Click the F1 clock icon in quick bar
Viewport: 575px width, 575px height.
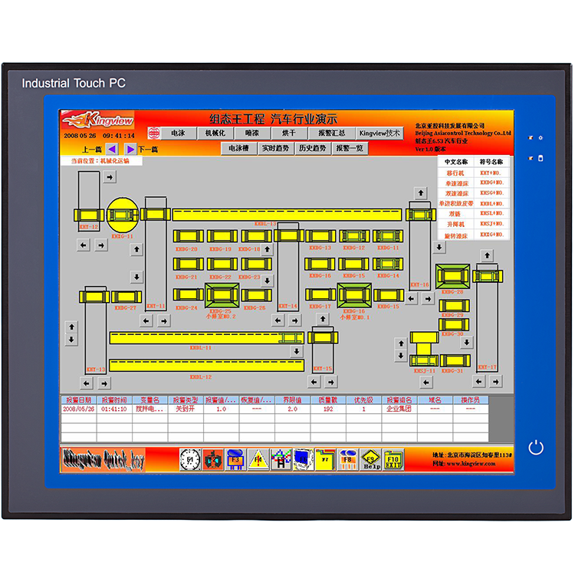pos(189,458)
